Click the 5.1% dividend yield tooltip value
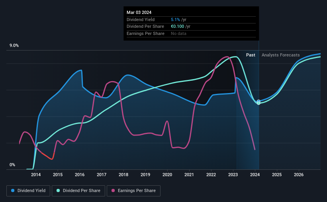The width and height of the screenshot is (327, 202). point(176,19)
